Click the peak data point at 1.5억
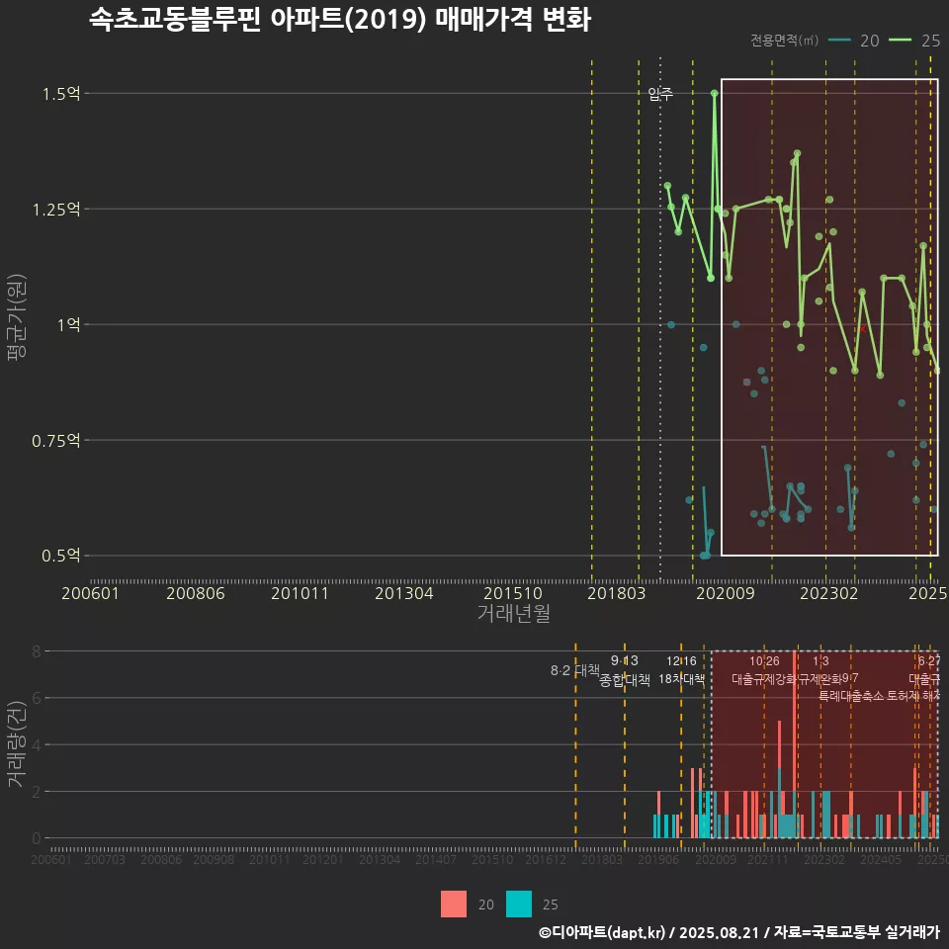 tap(715, 93)
